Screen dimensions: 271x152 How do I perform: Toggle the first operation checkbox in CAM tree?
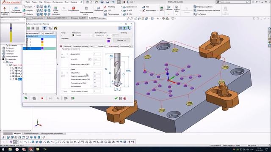point(14,68)
